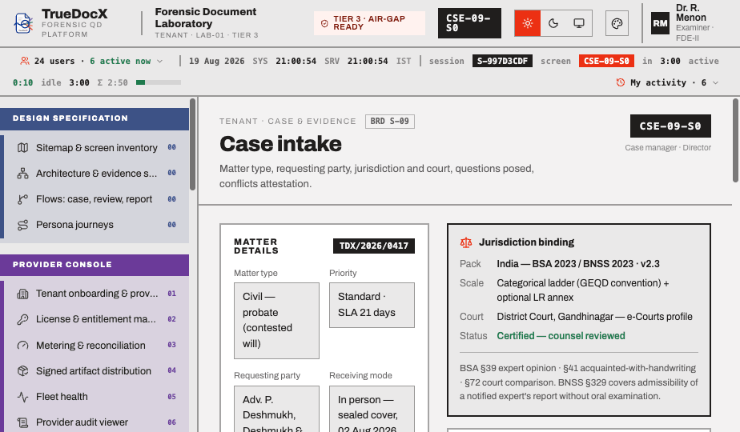
Task: Click the Jurisdiction binding scales icon
Action: (466, 242)
